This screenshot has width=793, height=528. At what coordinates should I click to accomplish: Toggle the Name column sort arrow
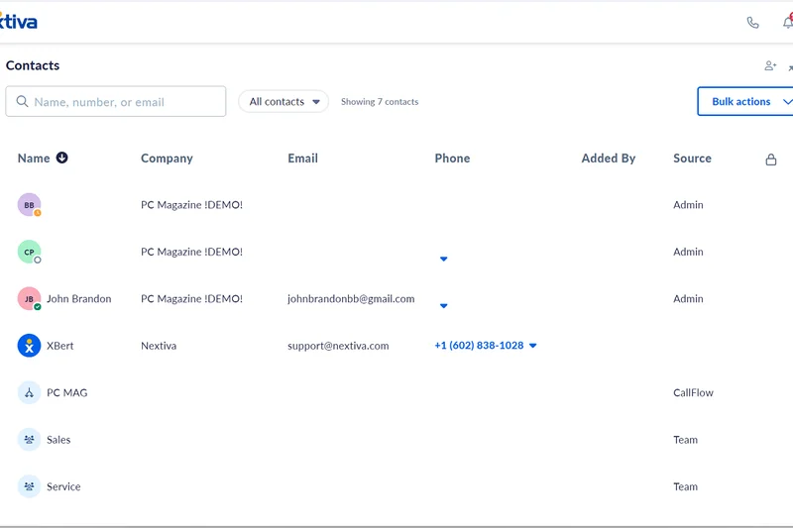tap(61, 158)
